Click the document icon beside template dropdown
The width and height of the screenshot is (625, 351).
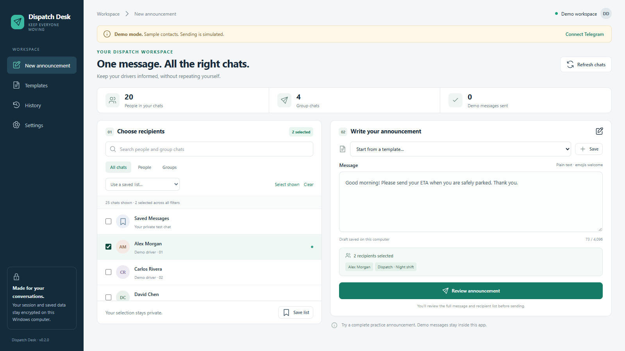[x=343, y=149]
